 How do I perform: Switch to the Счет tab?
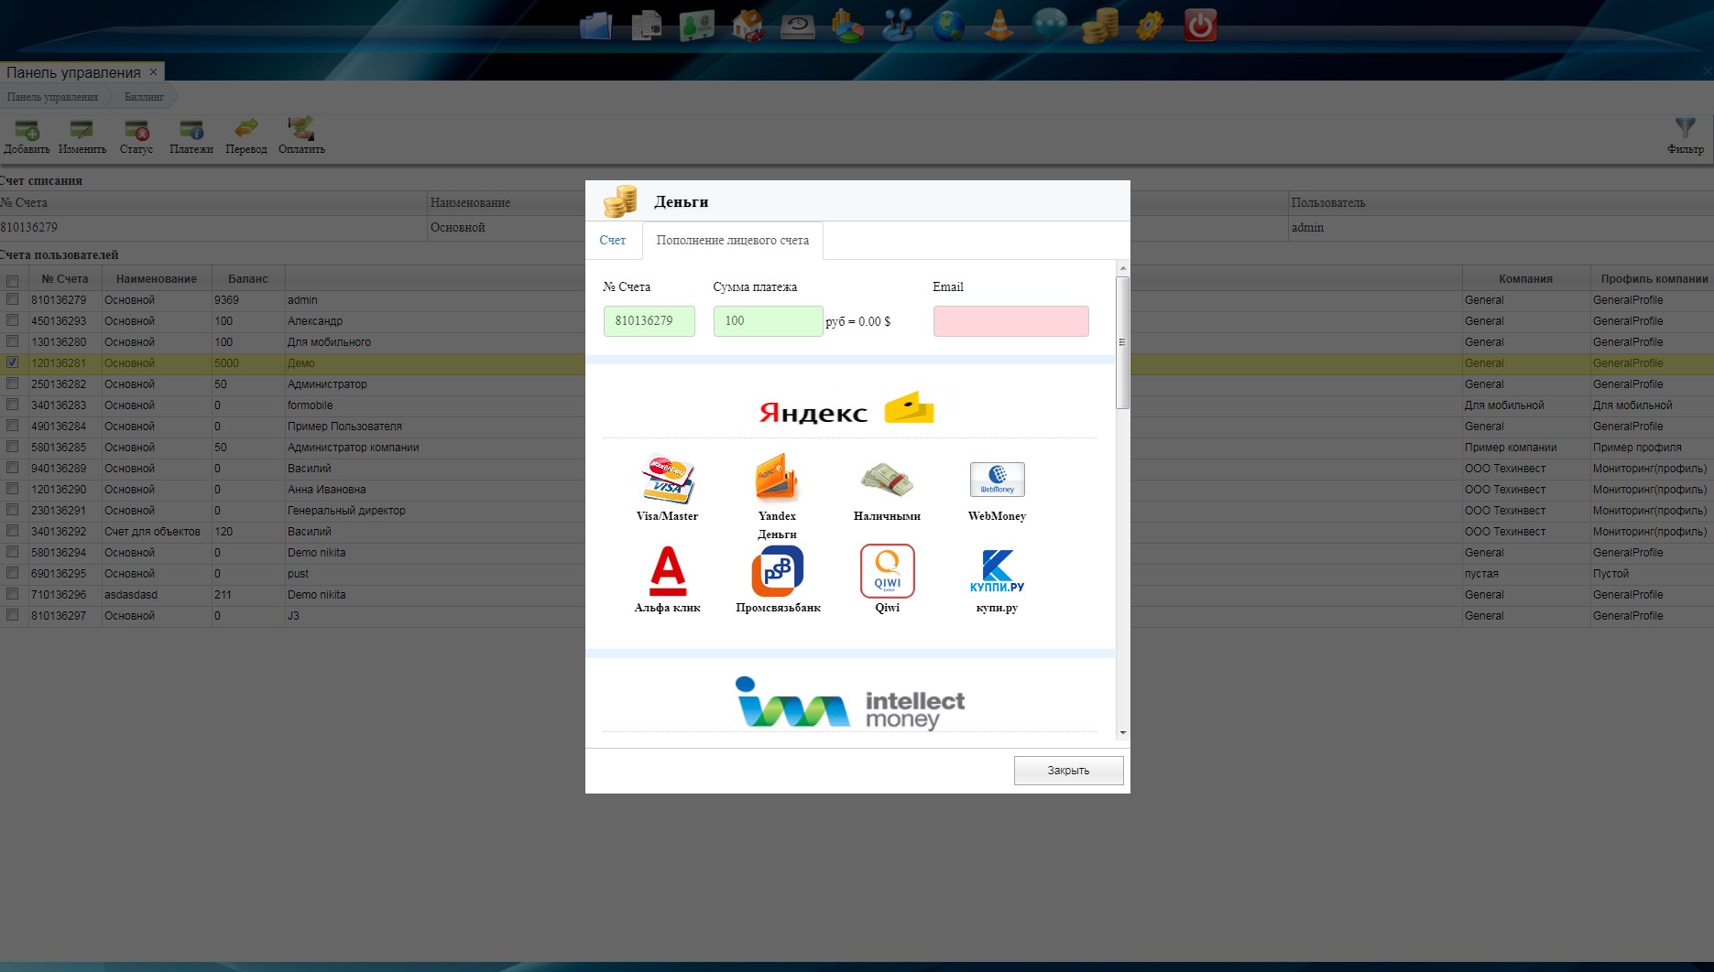coord(612,241)
